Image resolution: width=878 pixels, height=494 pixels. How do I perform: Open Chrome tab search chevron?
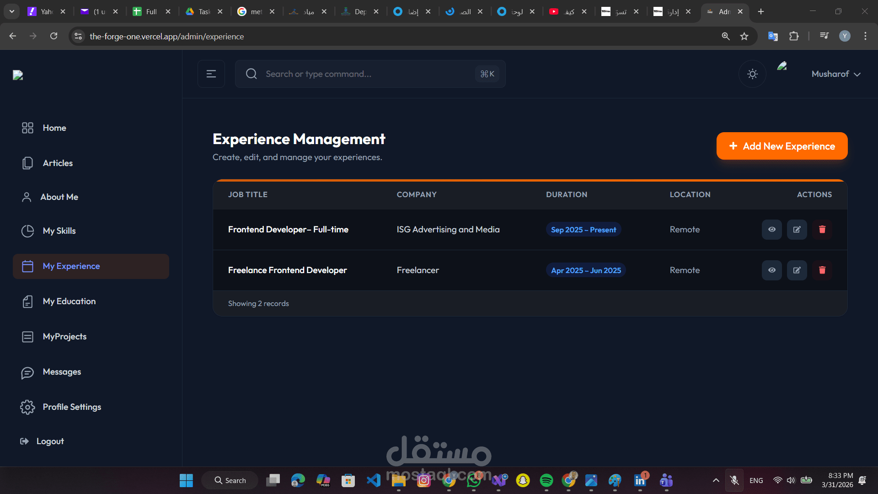pyautogui.click(x=12, y=11)
